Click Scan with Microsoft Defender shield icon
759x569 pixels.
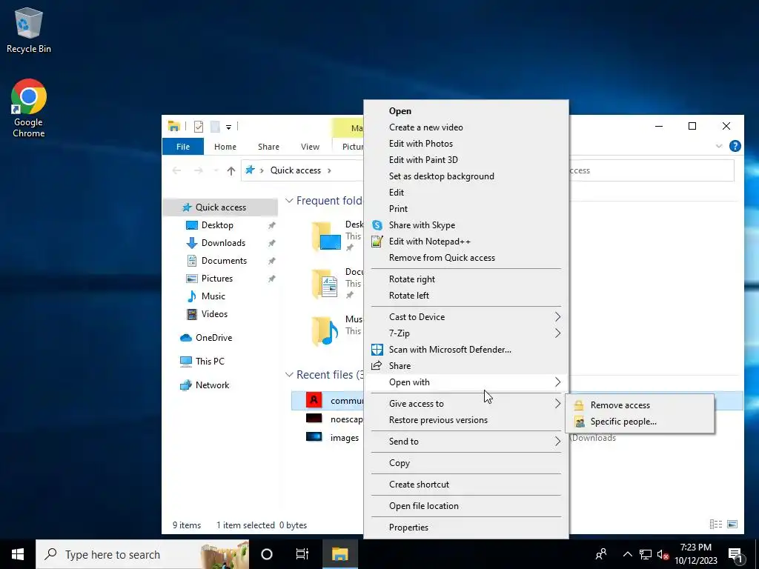point(377,350)
